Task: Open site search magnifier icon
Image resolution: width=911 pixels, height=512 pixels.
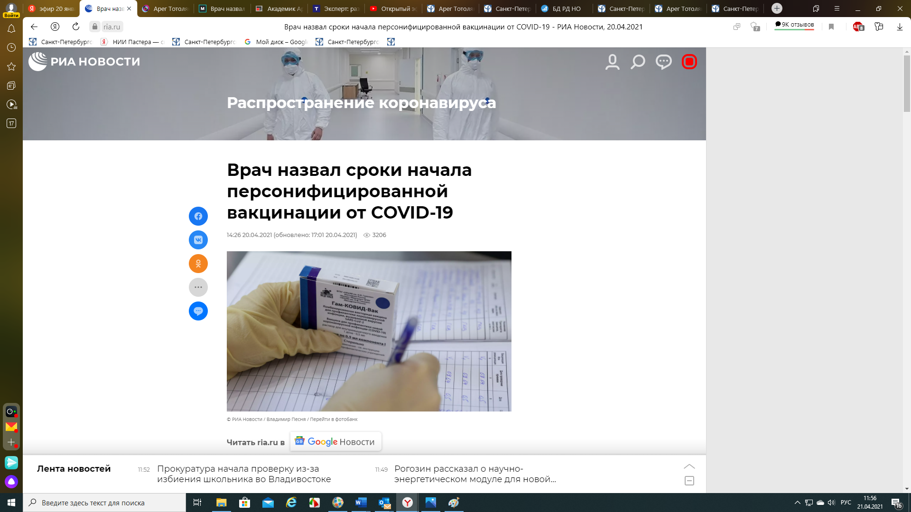Action: pyautogui.click(x=638, y=62)
